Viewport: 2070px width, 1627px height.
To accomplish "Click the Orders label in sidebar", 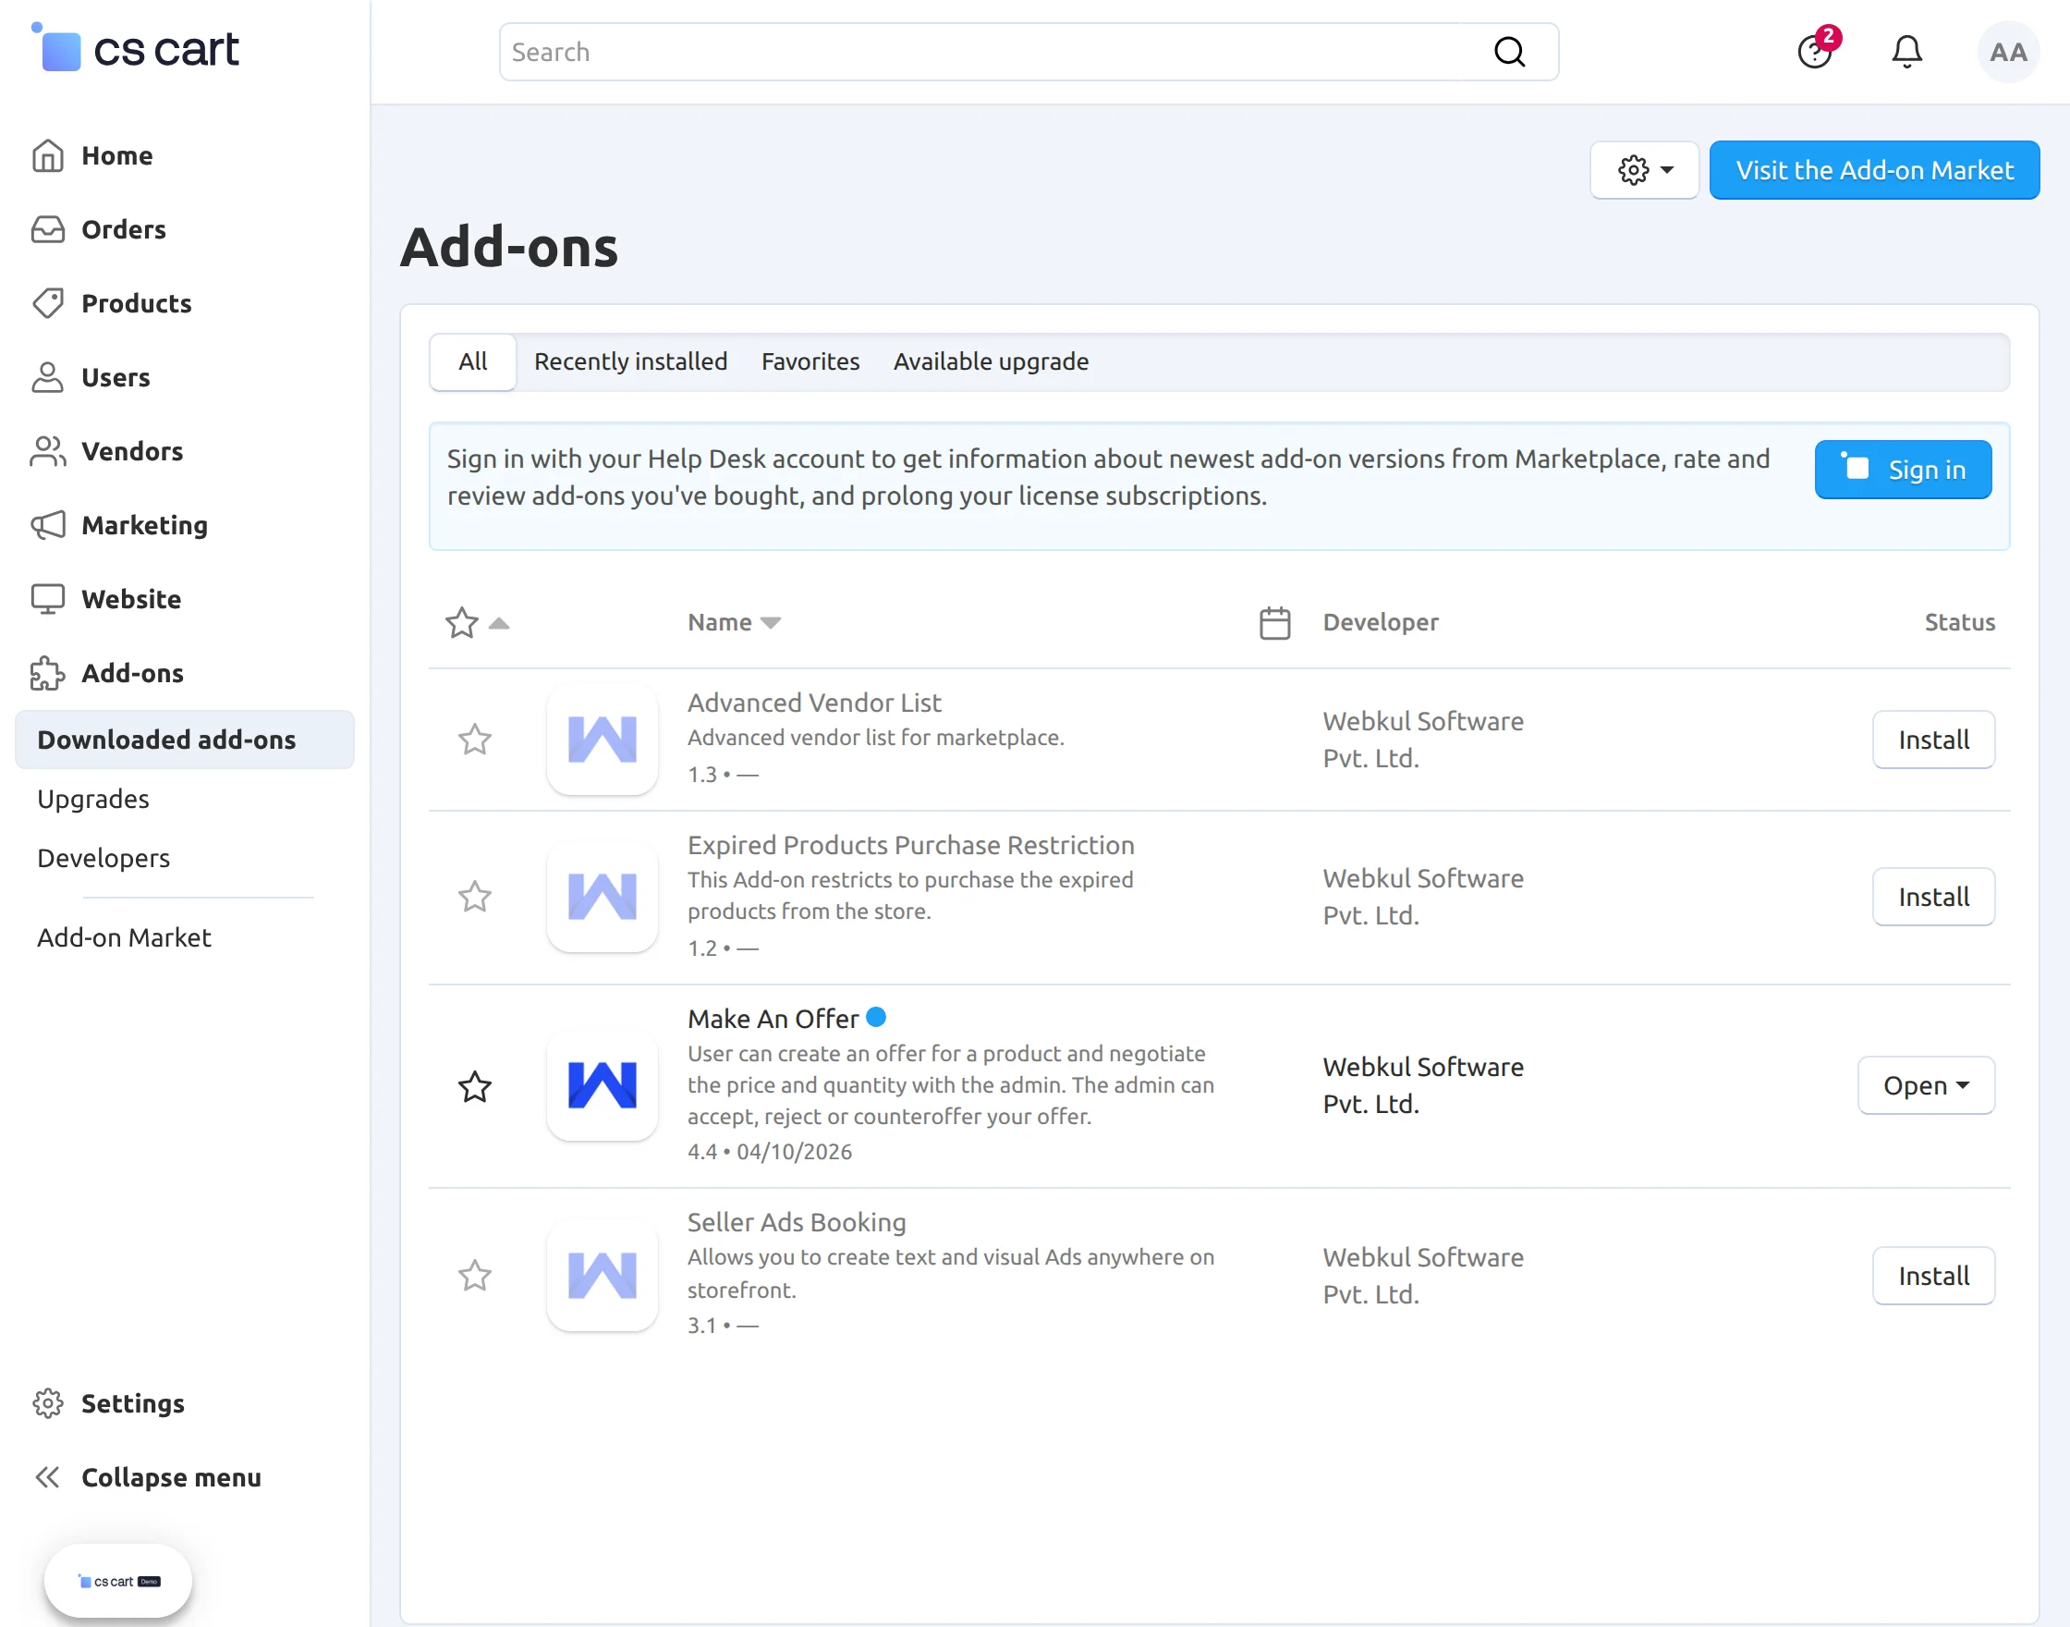I will click(124, 229).
